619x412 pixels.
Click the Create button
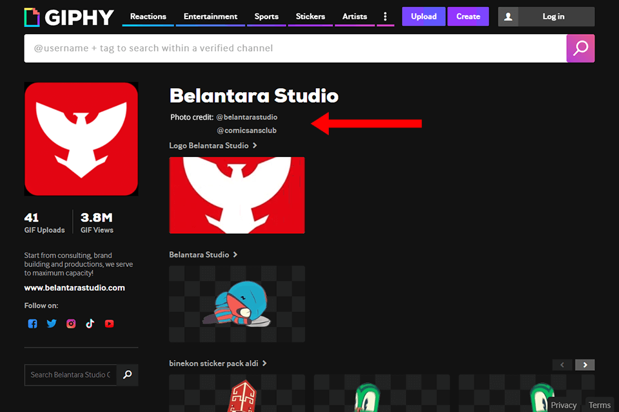point(468,17)
